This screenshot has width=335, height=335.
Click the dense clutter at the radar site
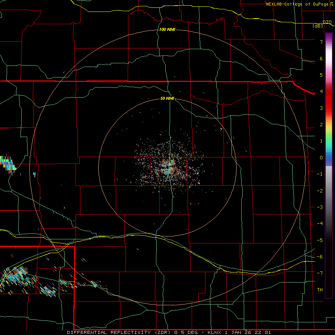169,168
